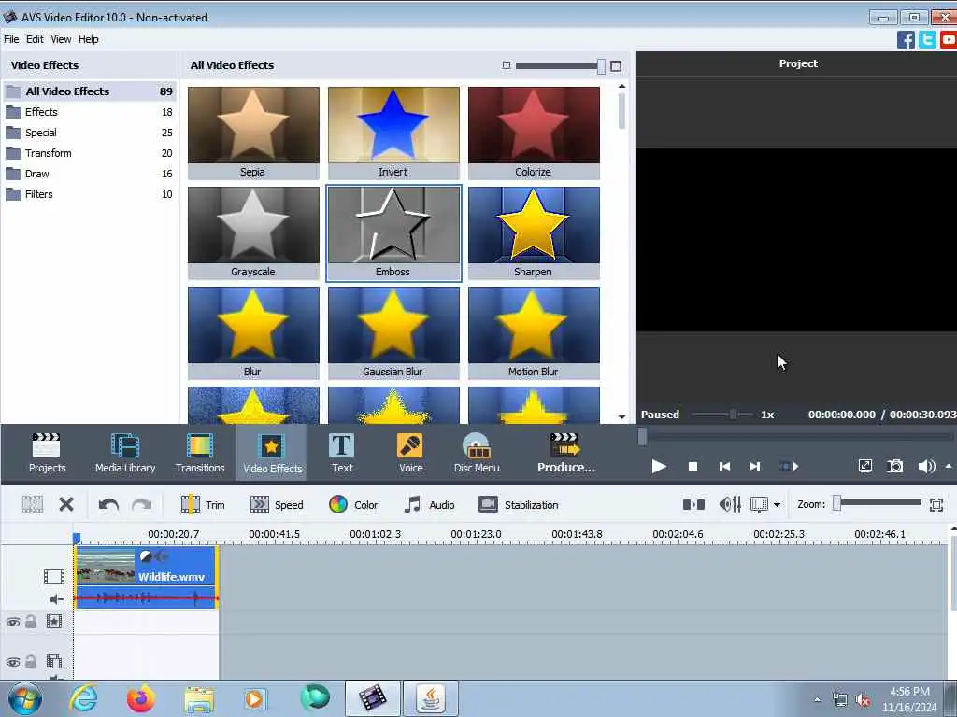Open the Audio tool
957x717 pixels.
point(430,505)
